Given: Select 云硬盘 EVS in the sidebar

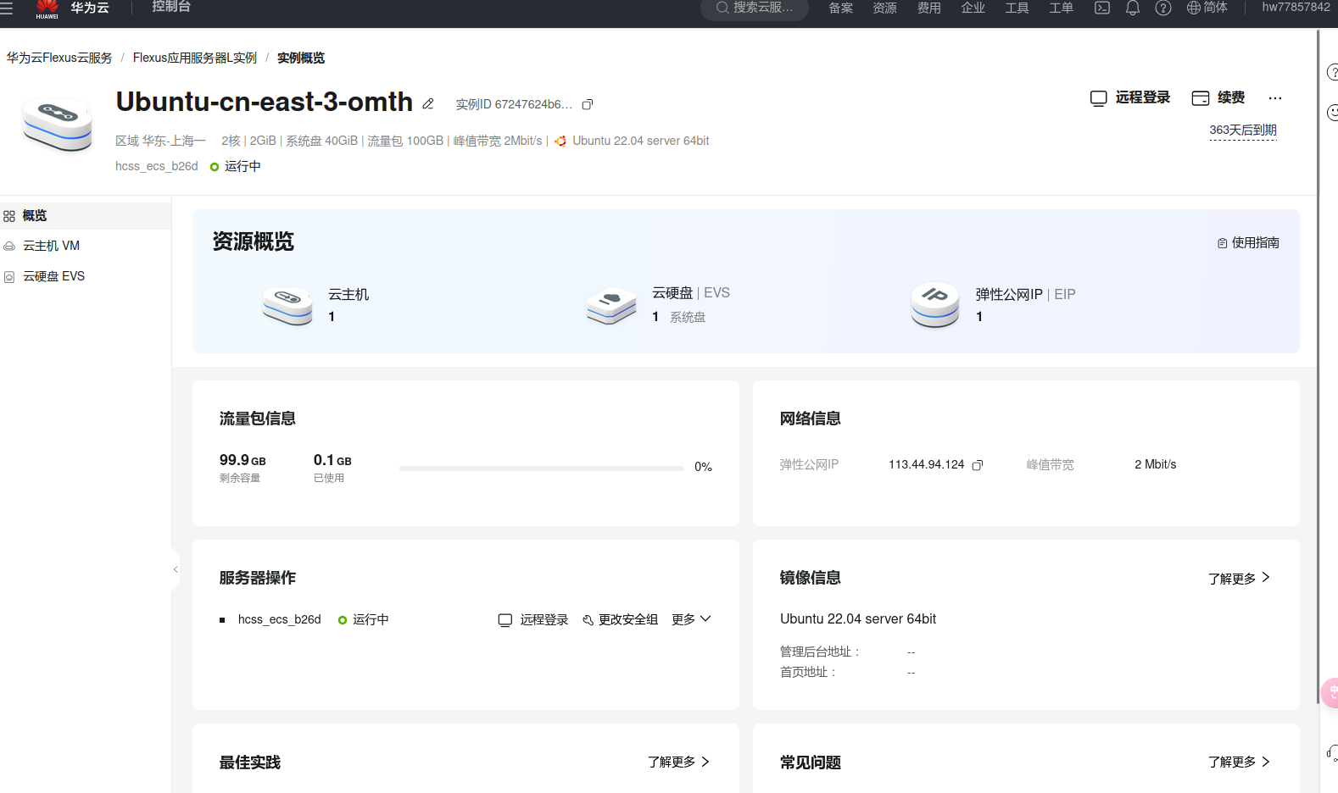Looking at the screenshot, I should click(53, 276).
